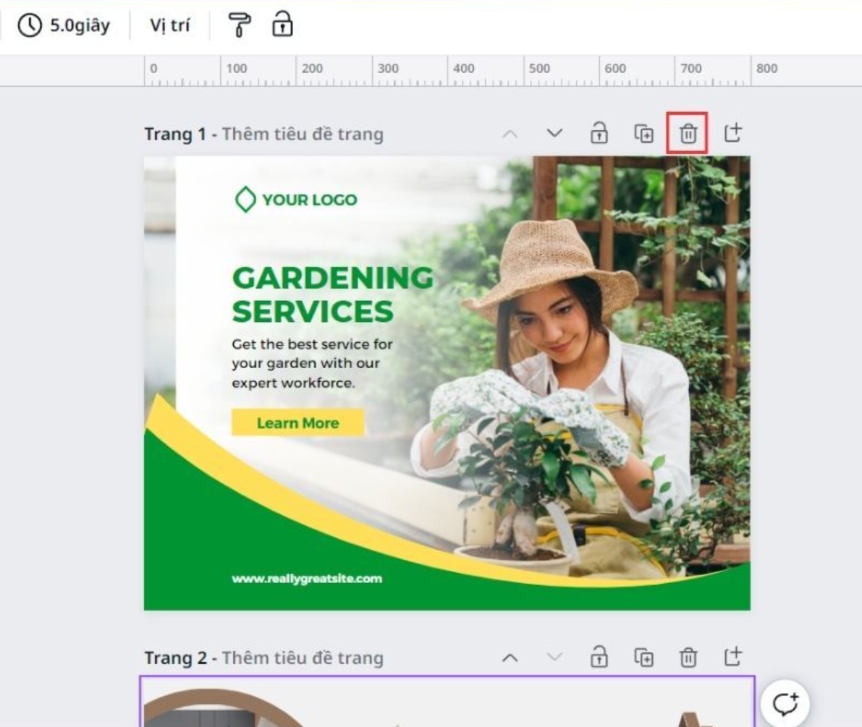
Task: Edit Trang 1 page title field
Action: (303, 135)
